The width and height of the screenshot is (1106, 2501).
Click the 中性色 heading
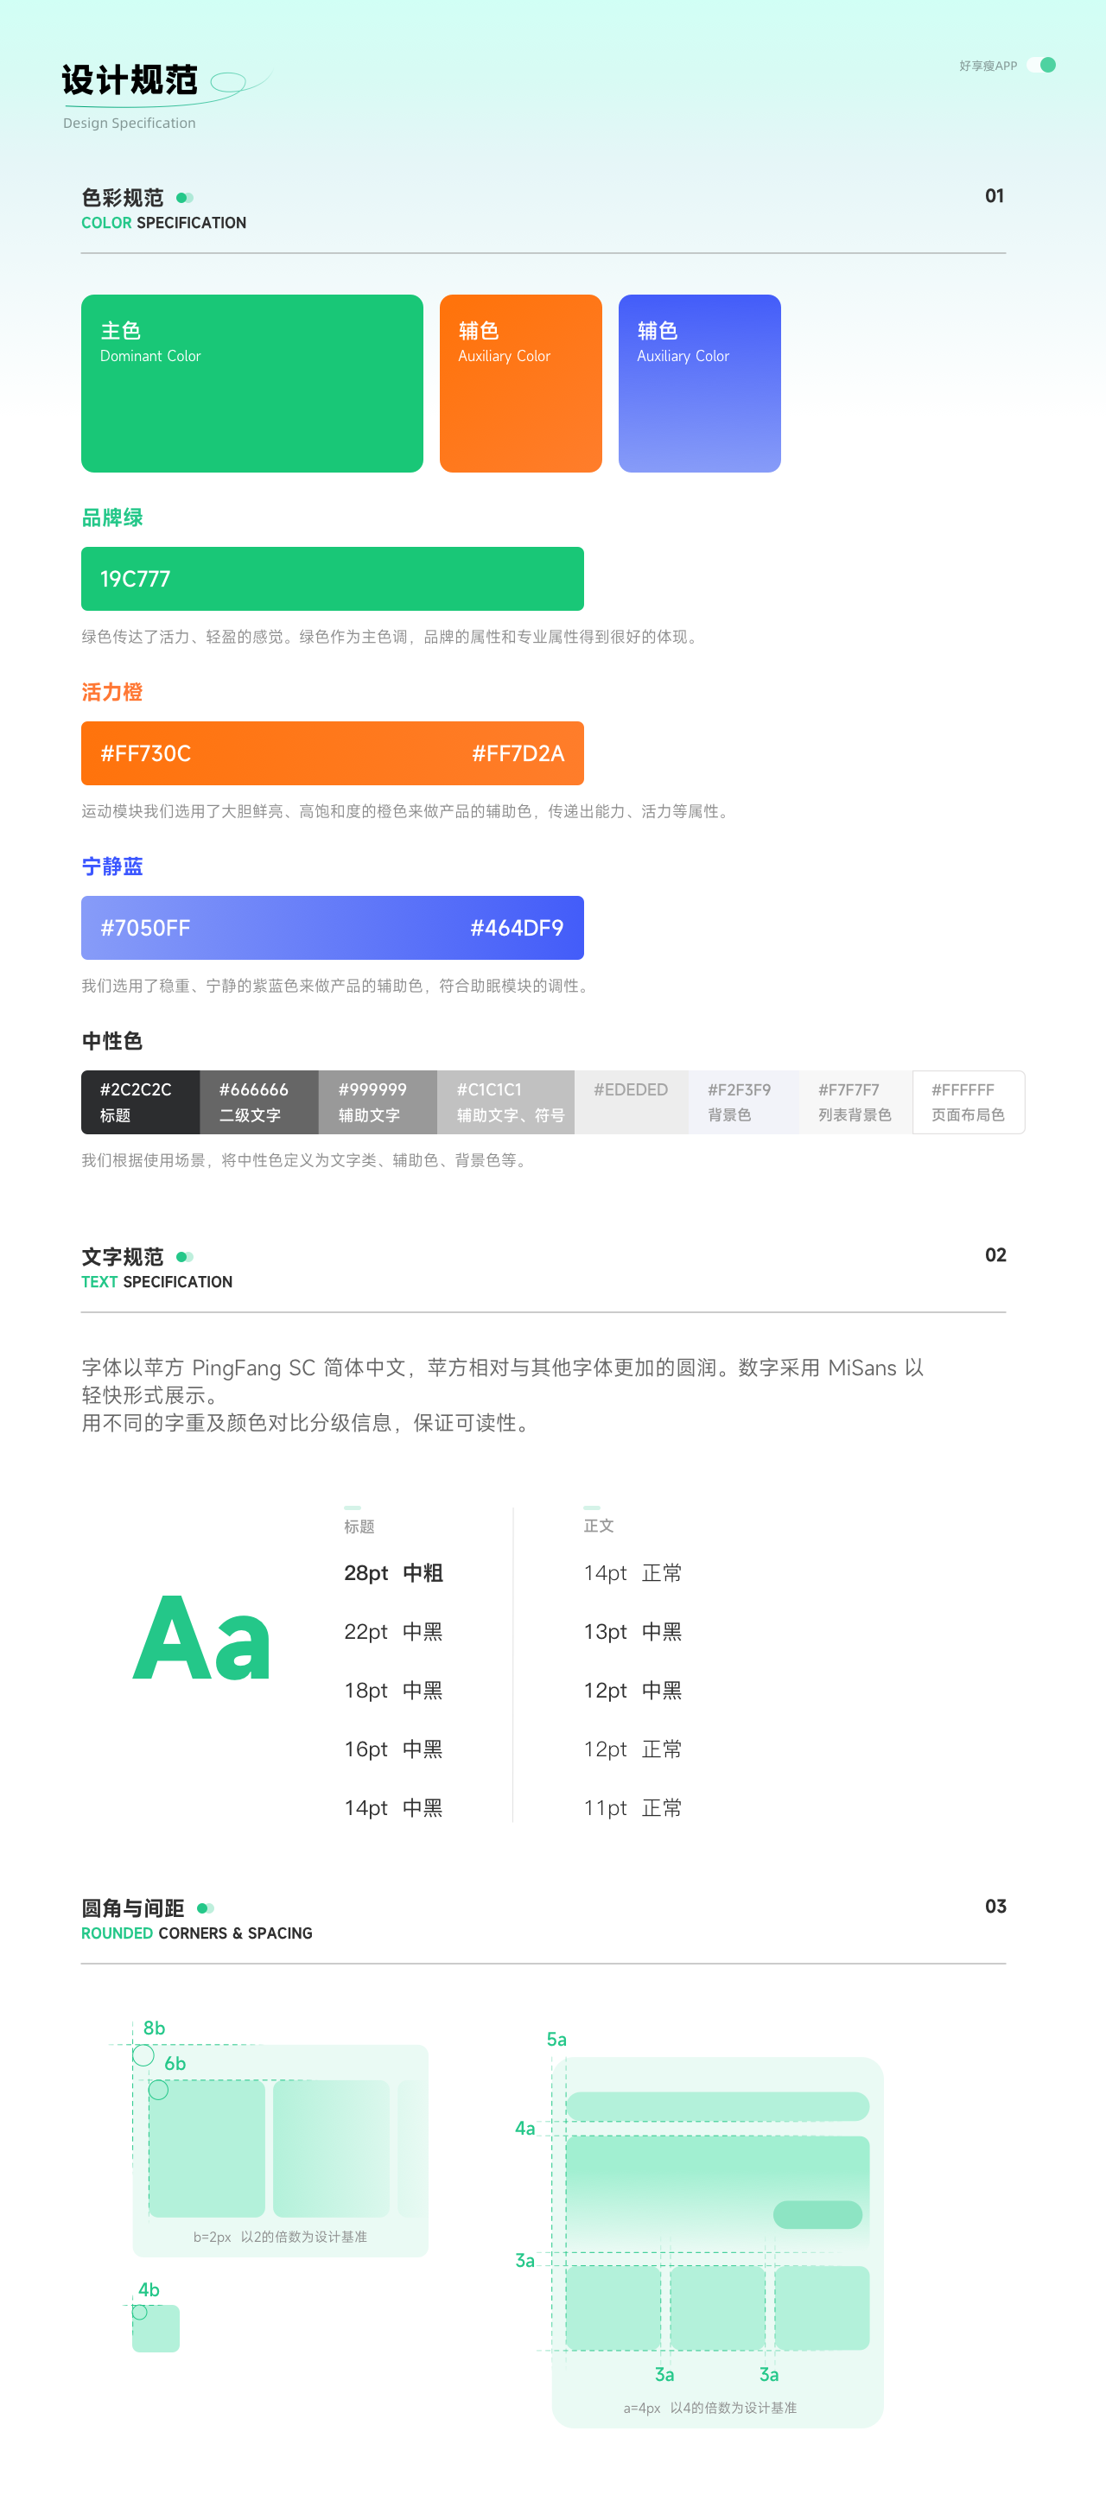111,1042
